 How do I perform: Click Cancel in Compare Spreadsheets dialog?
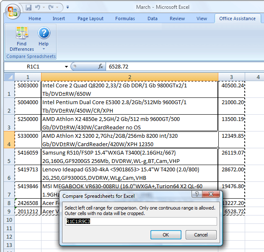click(201, 235)
